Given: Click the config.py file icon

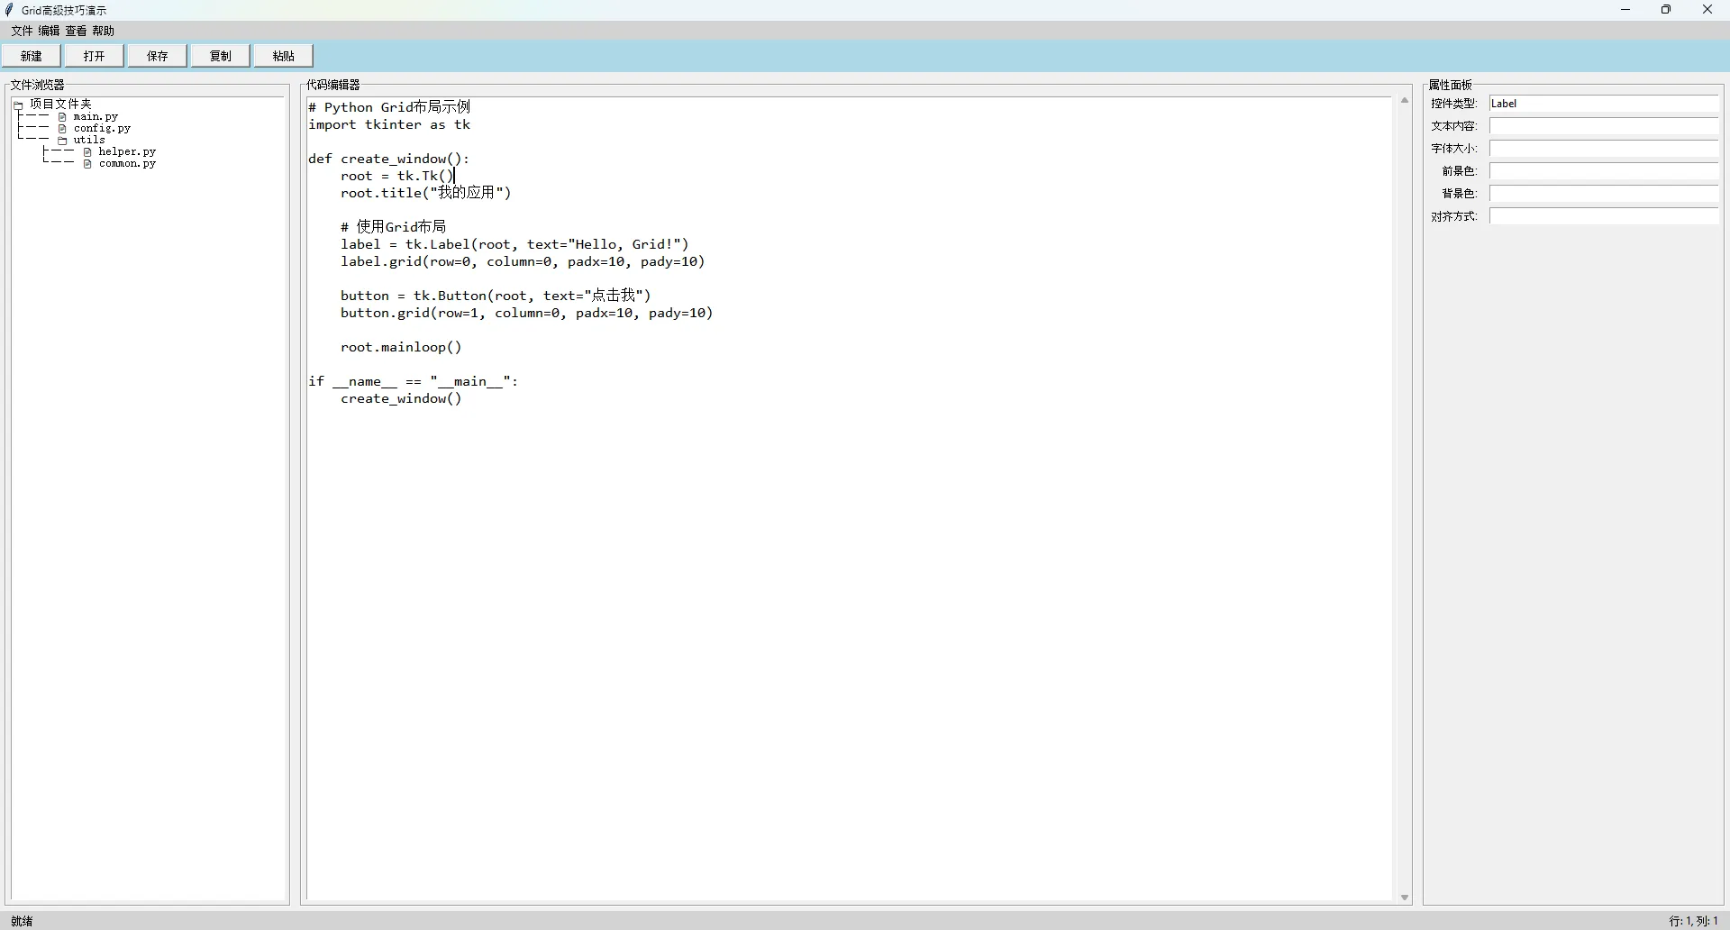Looking at the screenshot, I should [x=62, y=129].
